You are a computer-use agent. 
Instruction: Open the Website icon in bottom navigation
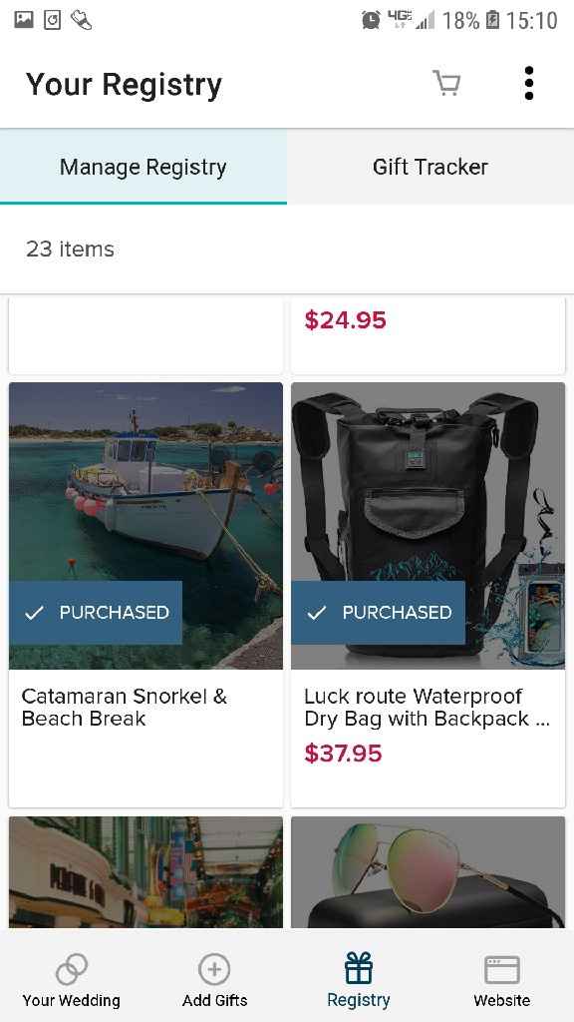tap(501, 969)
